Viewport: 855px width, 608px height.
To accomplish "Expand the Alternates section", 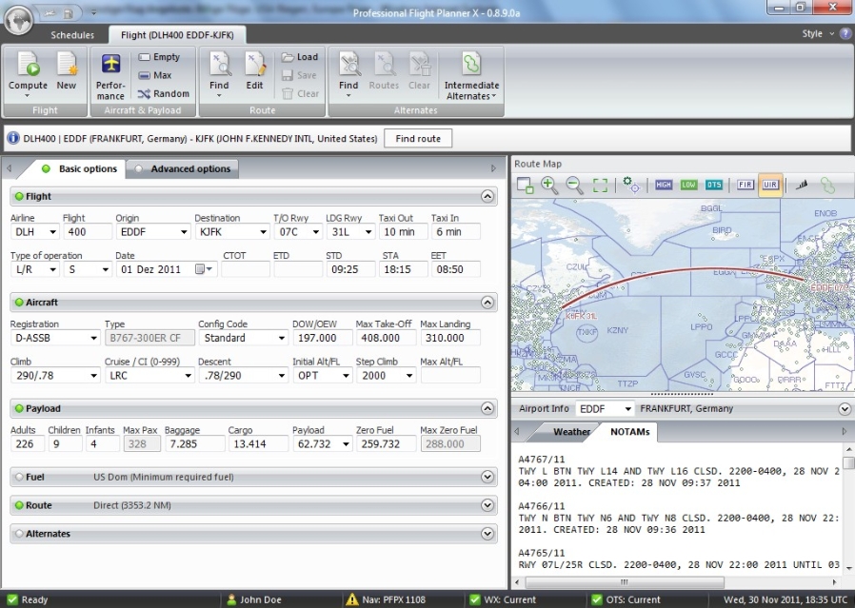I will pyautogui.click(x=487, y=534).
